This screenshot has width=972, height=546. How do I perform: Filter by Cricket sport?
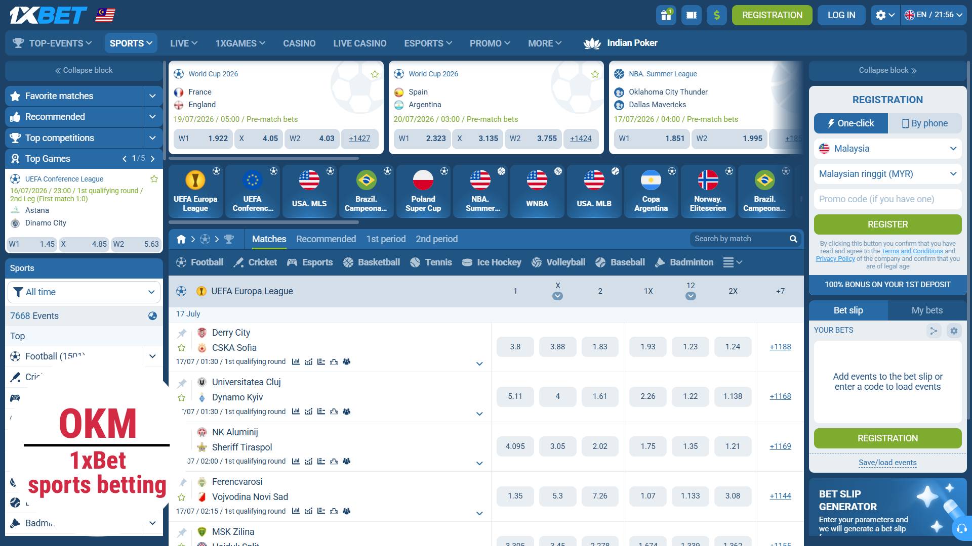(255, 262)
